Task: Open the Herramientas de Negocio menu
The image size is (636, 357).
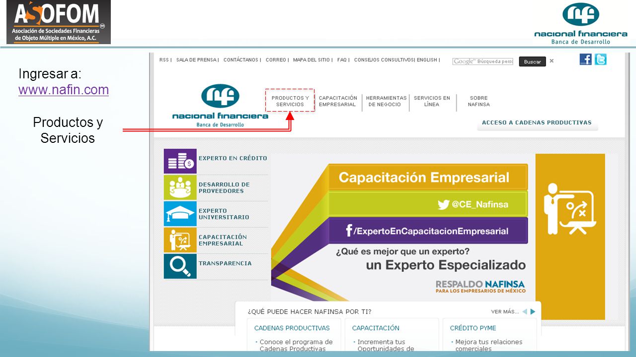Action: (x=386, y=101)
